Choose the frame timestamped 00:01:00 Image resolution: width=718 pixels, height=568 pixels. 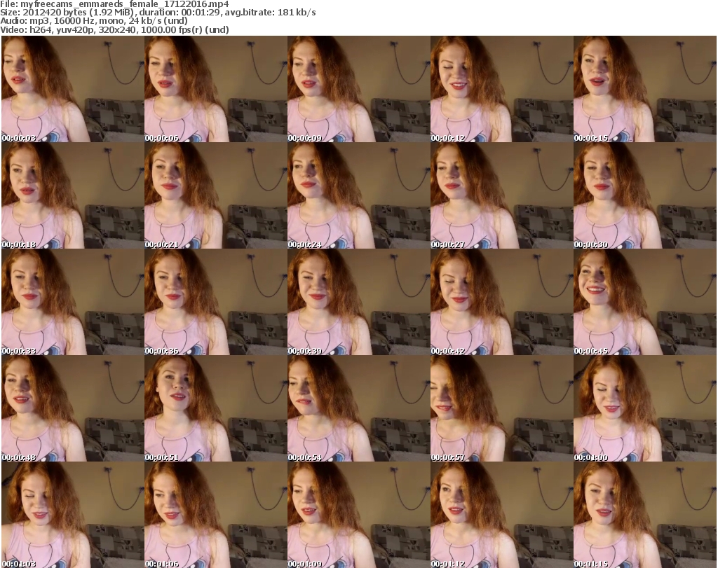[645, 409]
